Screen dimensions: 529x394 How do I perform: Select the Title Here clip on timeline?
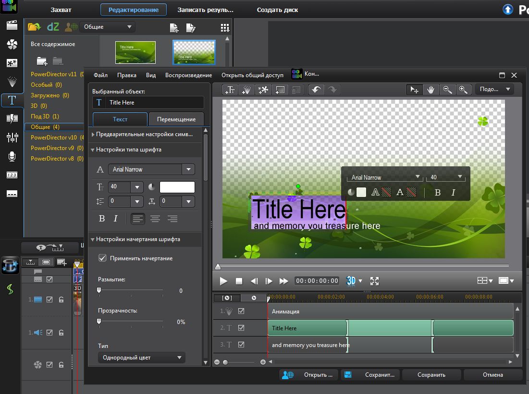pos(307,328)
